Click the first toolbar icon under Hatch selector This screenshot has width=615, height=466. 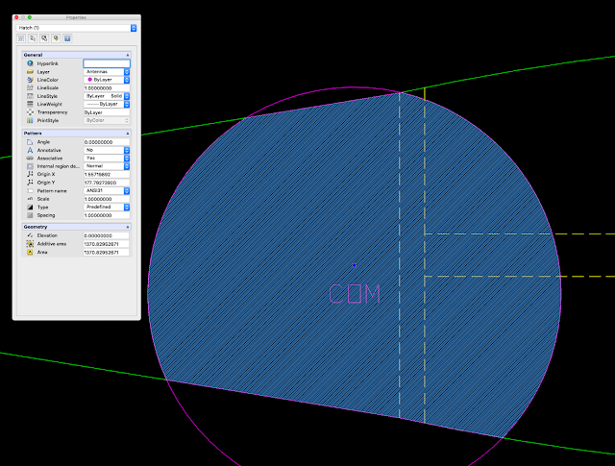(x=21, y=38)
